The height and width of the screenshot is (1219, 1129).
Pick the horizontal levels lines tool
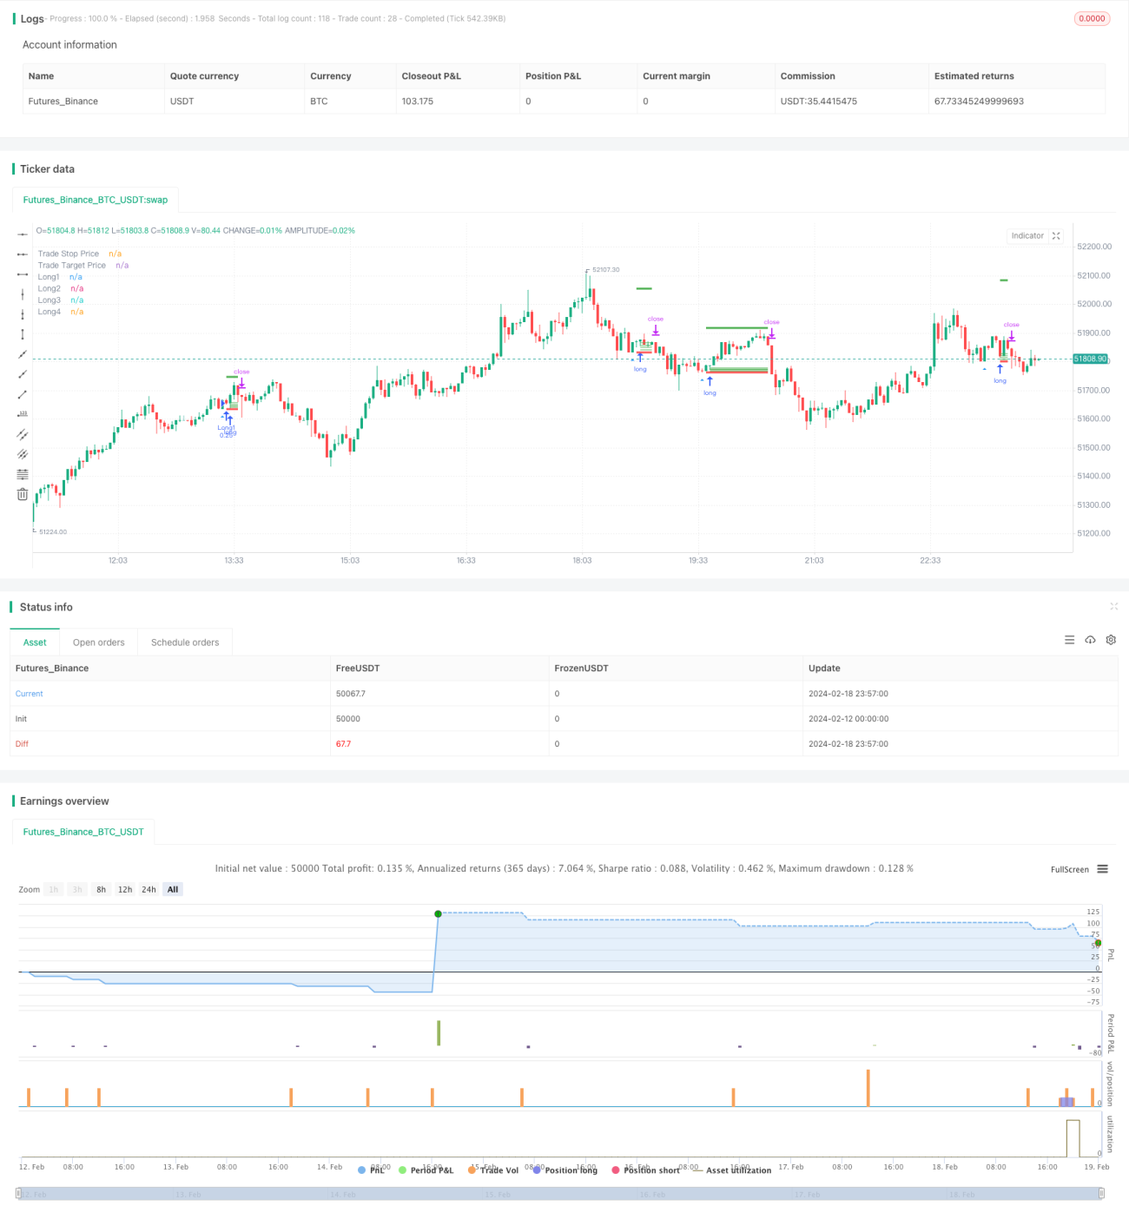coord(23,474)
